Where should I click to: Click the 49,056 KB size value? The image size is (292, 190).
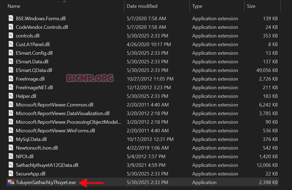pyautogui.click(x=267, y=70)
